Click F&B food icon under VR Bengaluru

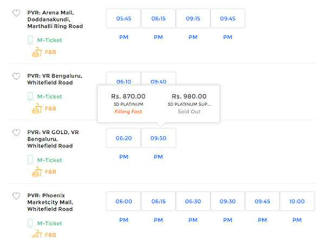tap(37, 108)
